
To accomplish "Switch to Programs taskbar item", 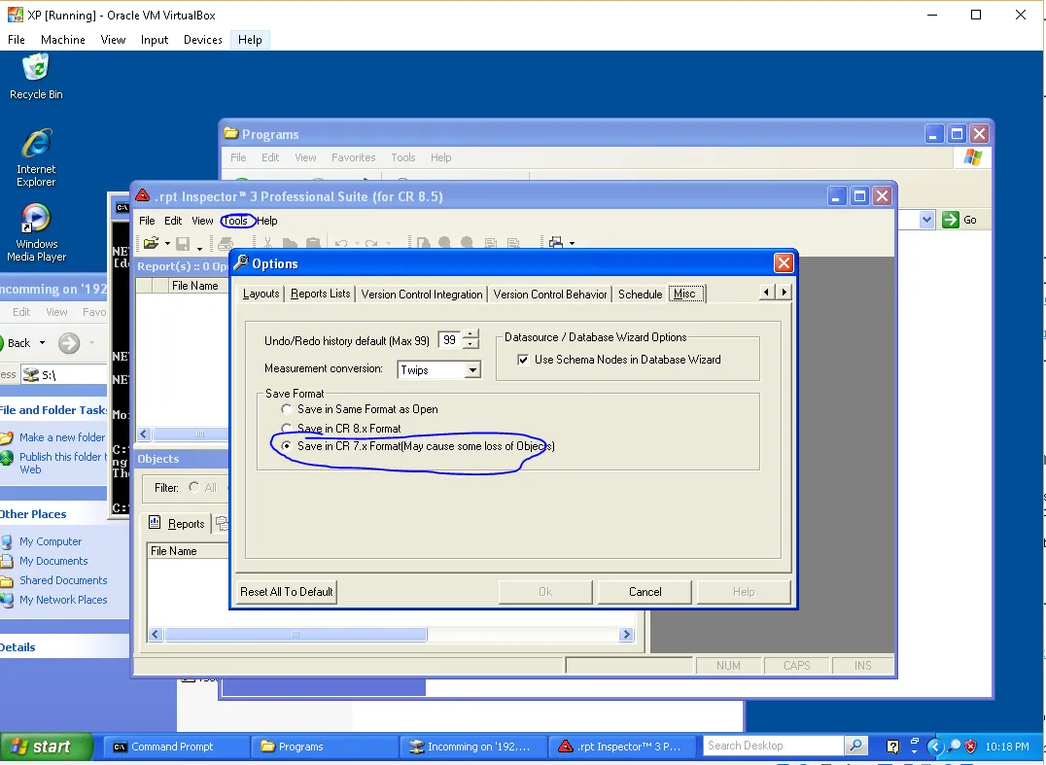I will [x=325, y=747].
